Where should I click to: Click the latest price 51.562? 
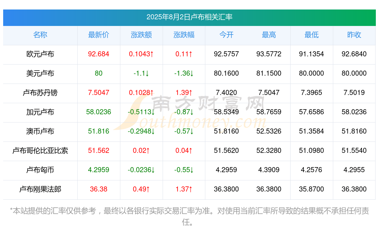(x=99, y=151)
